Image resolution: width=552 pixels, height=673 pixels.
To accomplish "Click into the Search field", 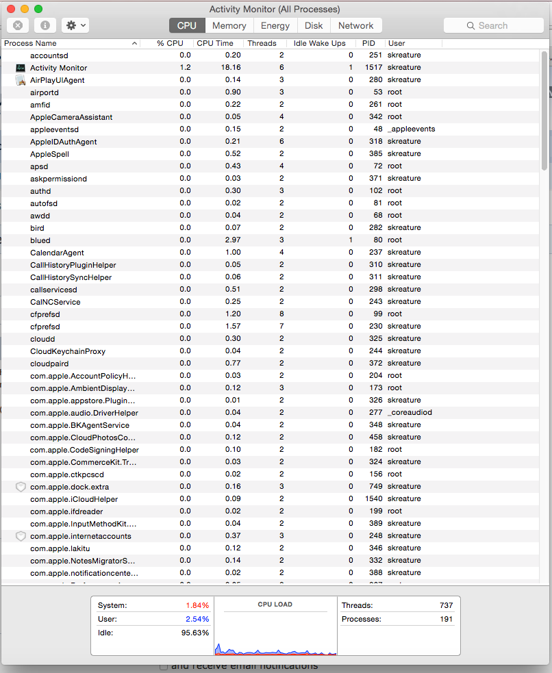I will click(x=494, y=25).
